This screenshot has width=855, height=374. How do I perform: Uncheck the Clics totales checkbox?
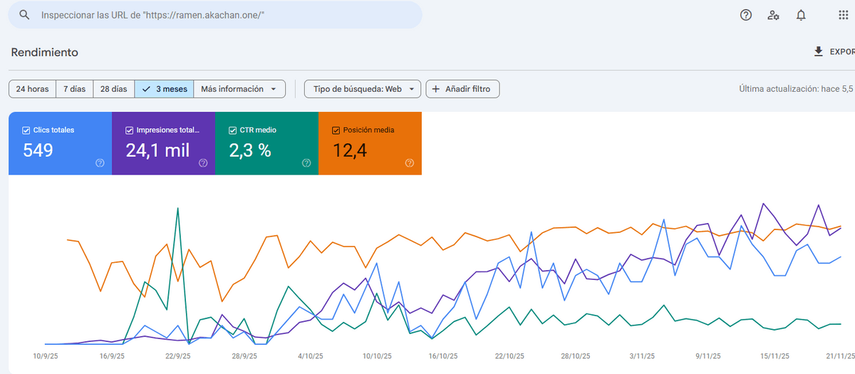[x=26, y=130]
